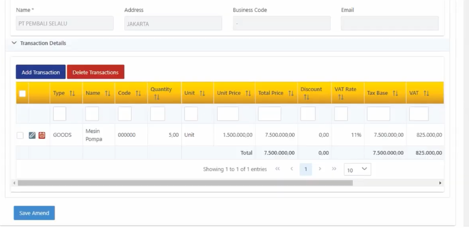Select page 1 in pagination

(305, 169)
